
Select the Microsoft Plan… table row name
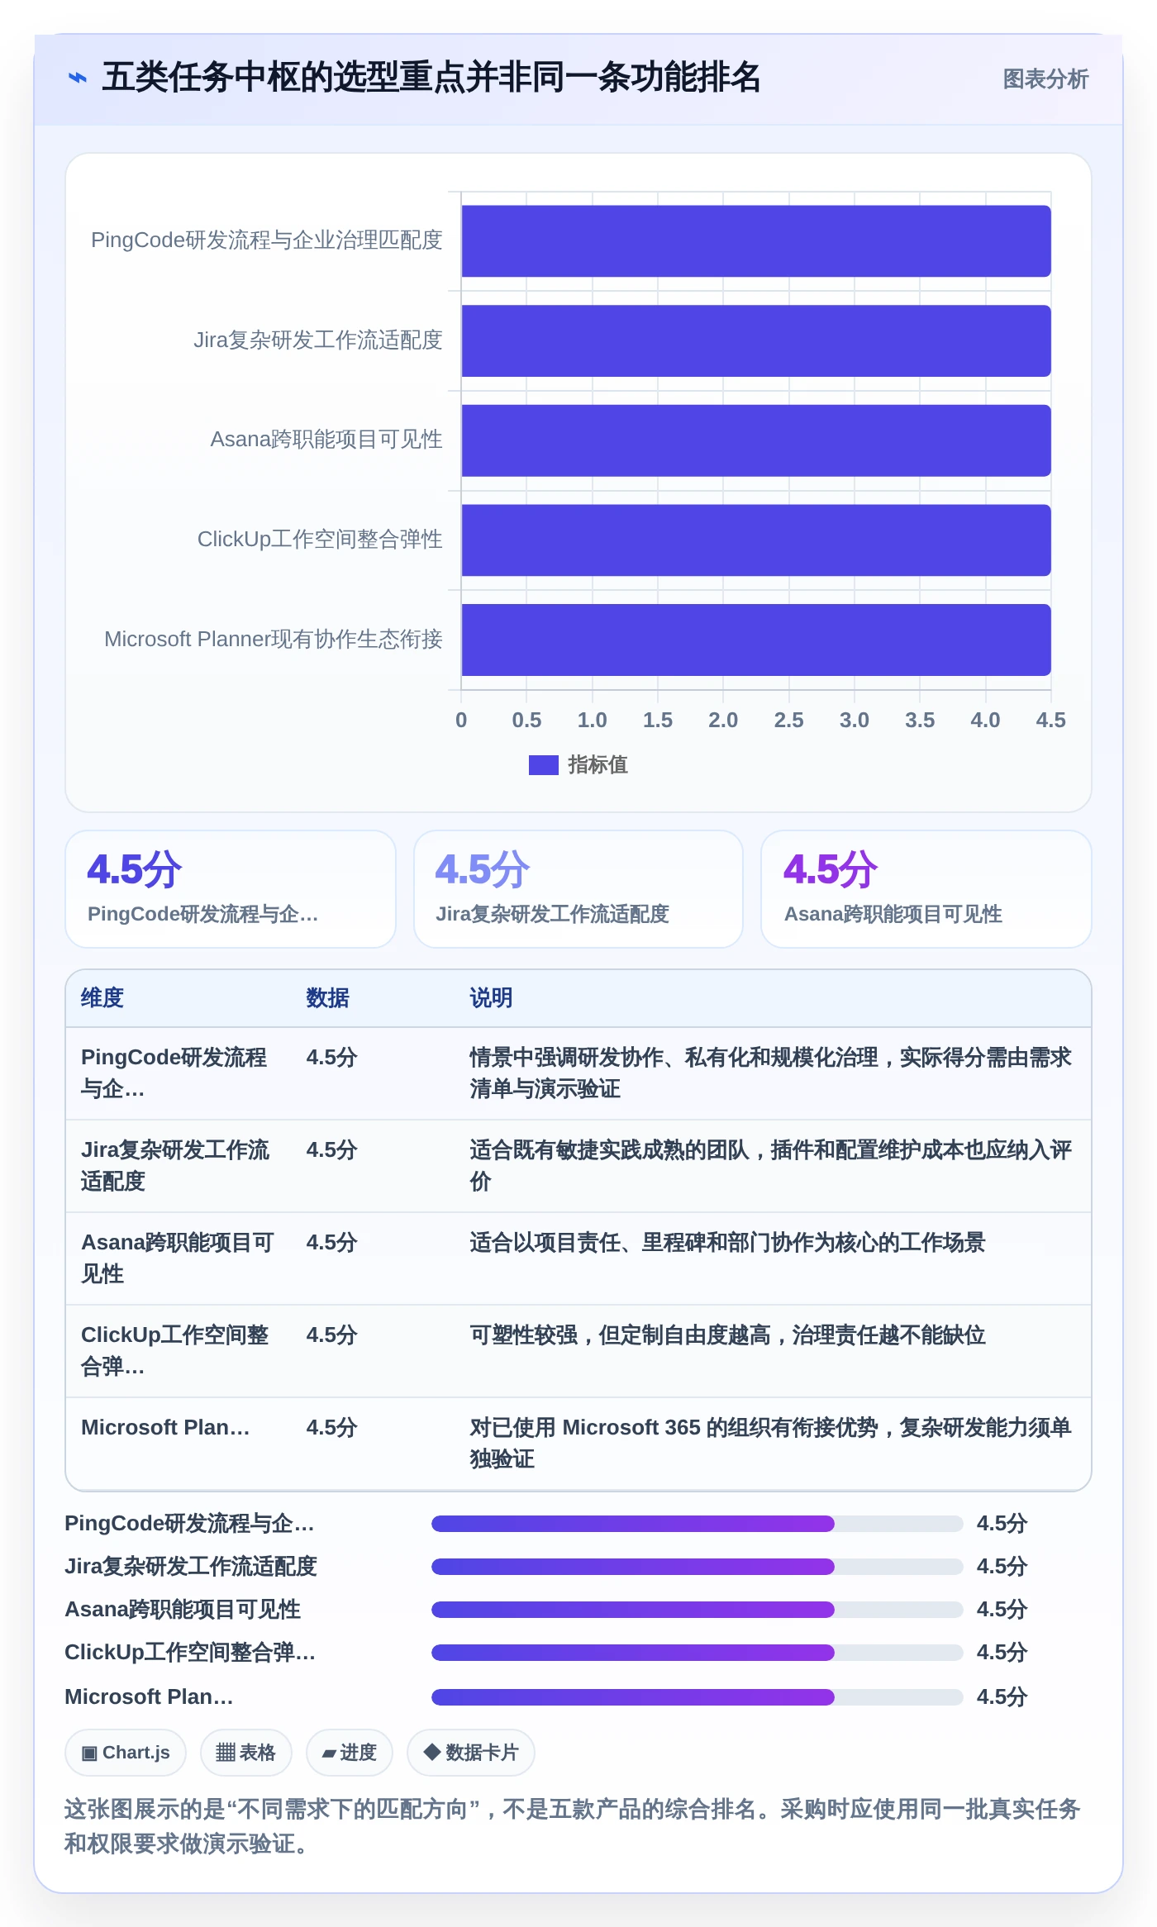tap(165, 1428)
